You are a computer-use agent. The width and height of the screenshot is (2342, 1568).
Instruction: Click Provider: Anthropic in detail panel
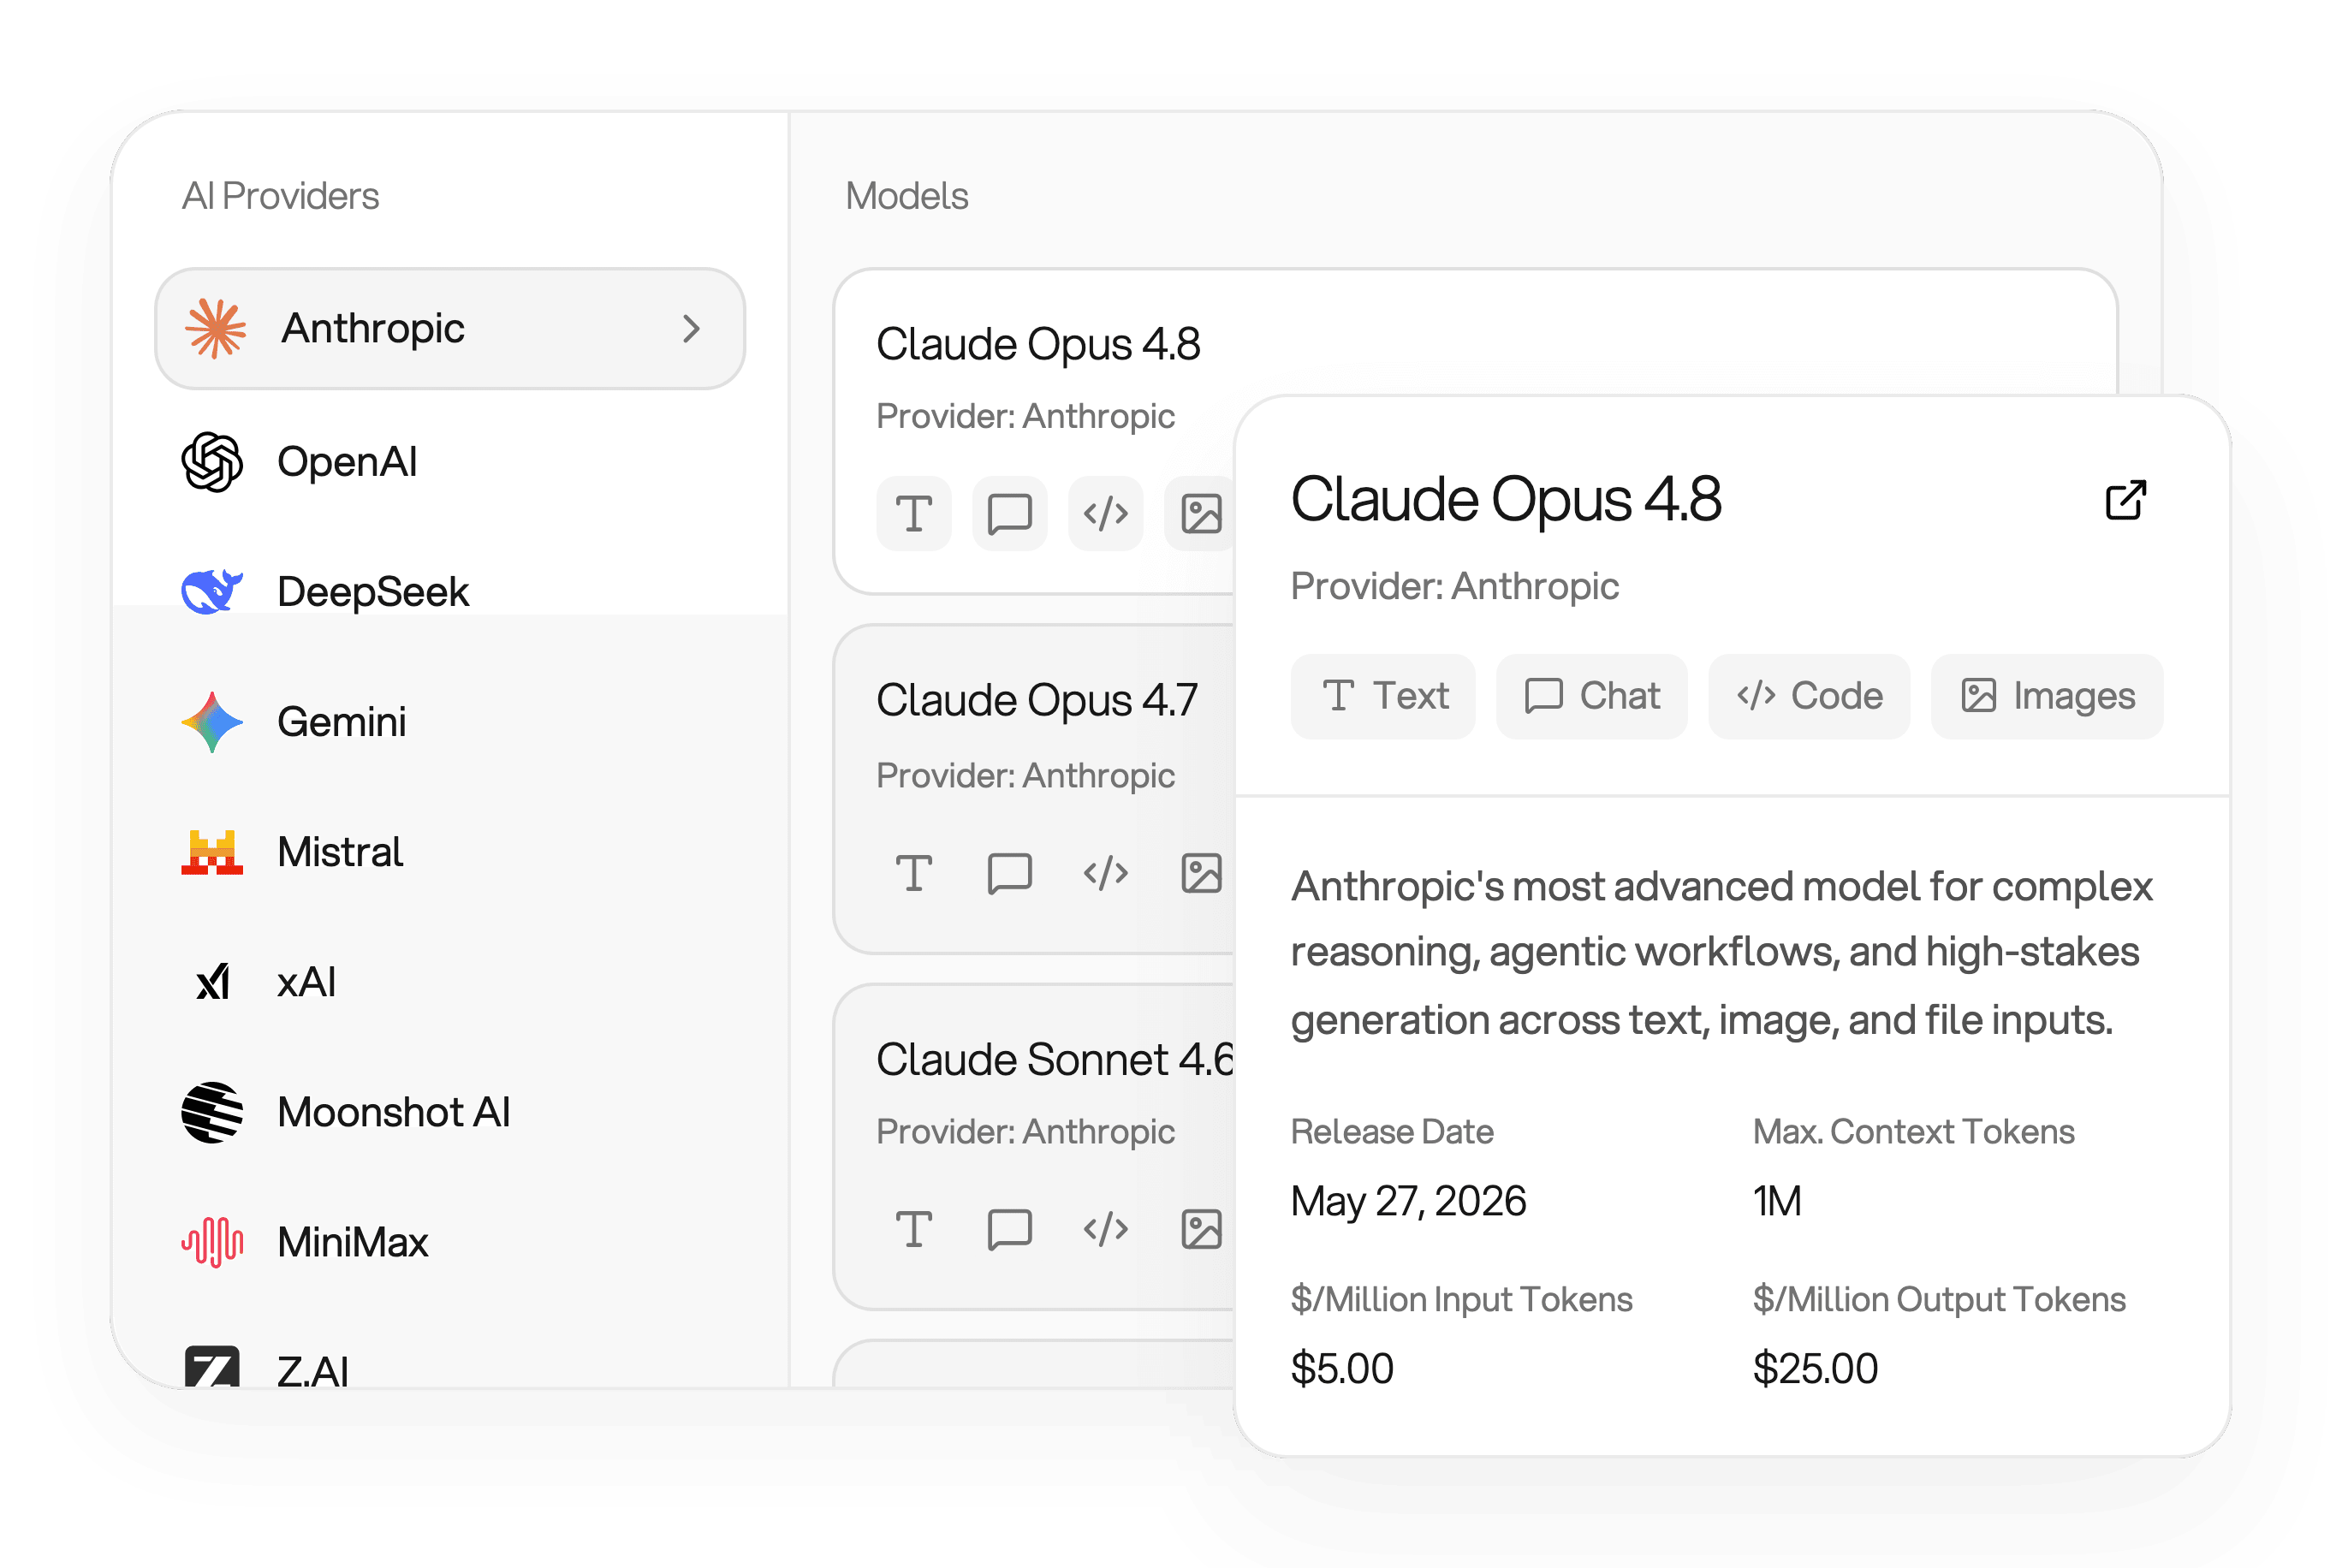tap(1455, 587)
